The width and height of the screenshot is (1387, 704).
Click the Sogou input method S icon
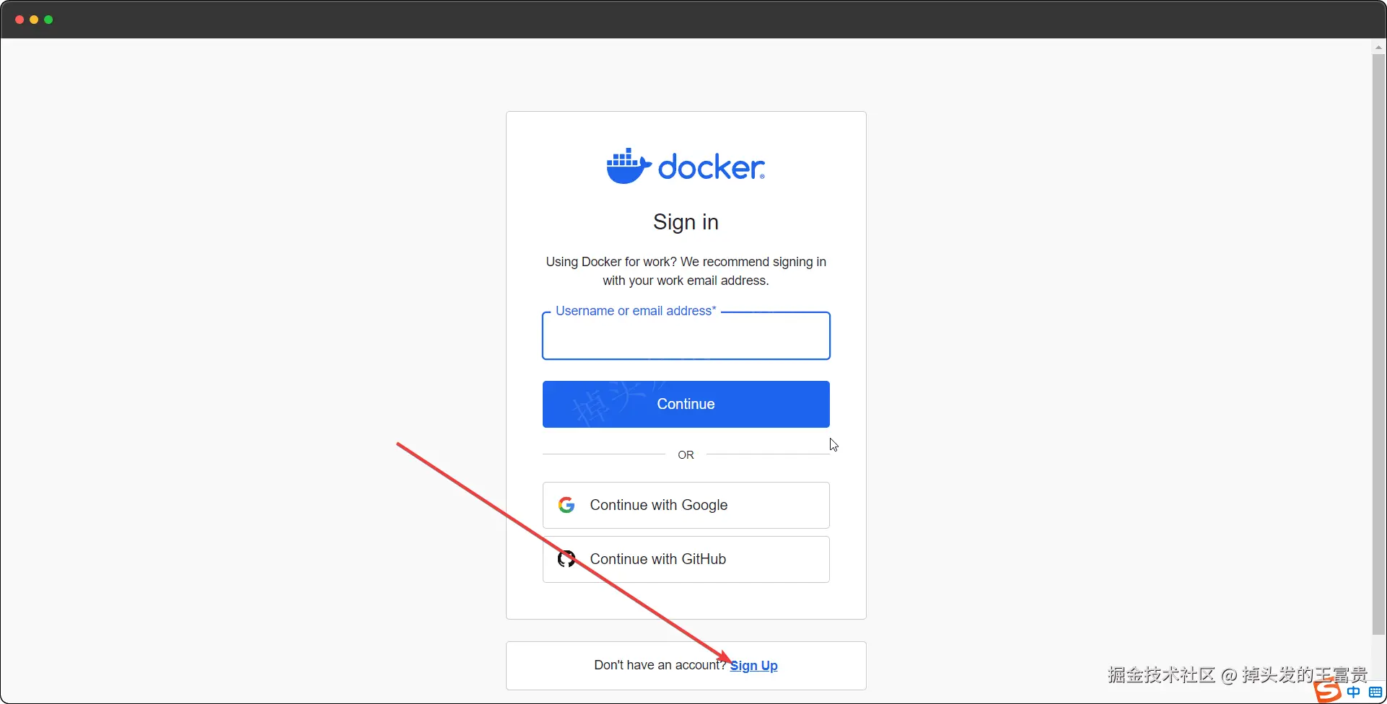point(1327,691)
